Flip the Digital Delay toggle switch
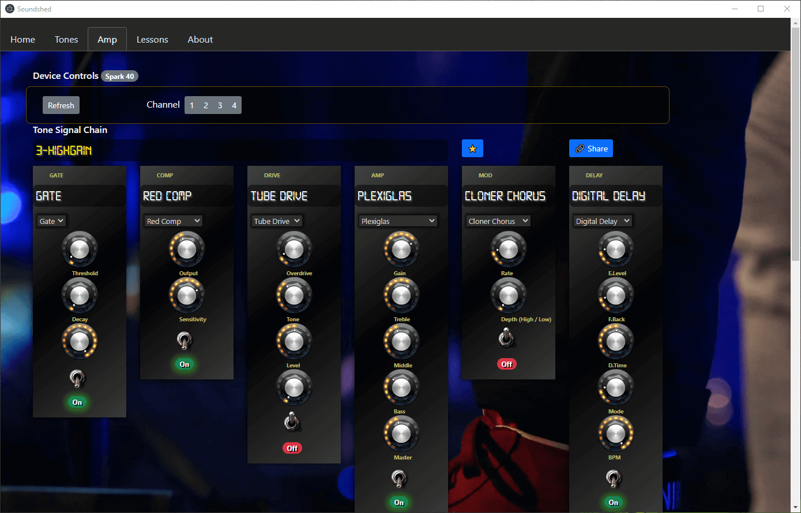 [614, 478]
